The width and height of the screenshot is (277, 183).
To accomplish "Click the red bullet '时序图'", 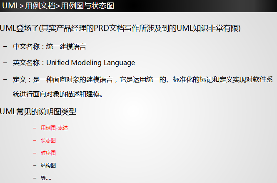I will point(48,153).
